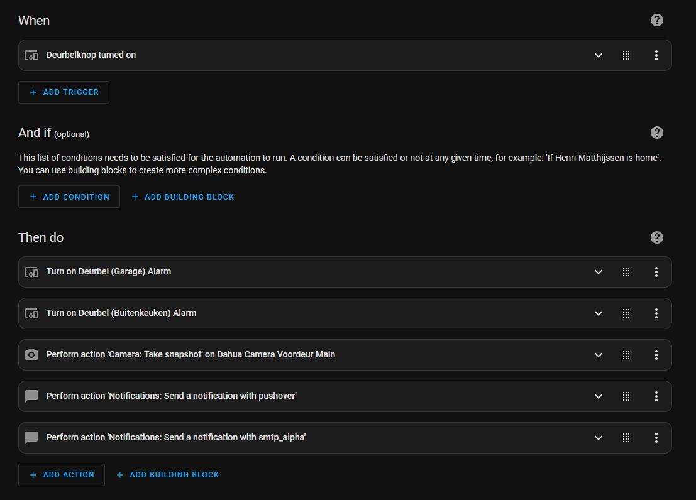The height and width of the screenshot is (500, 696).
Task: Expand the Turn on Deurbel (Garage) Alarm action
Action: tap(598, 272)
